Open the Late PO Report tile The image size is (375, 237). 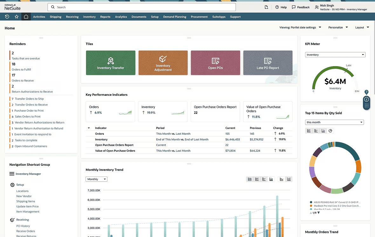click(x=268, y=63)
